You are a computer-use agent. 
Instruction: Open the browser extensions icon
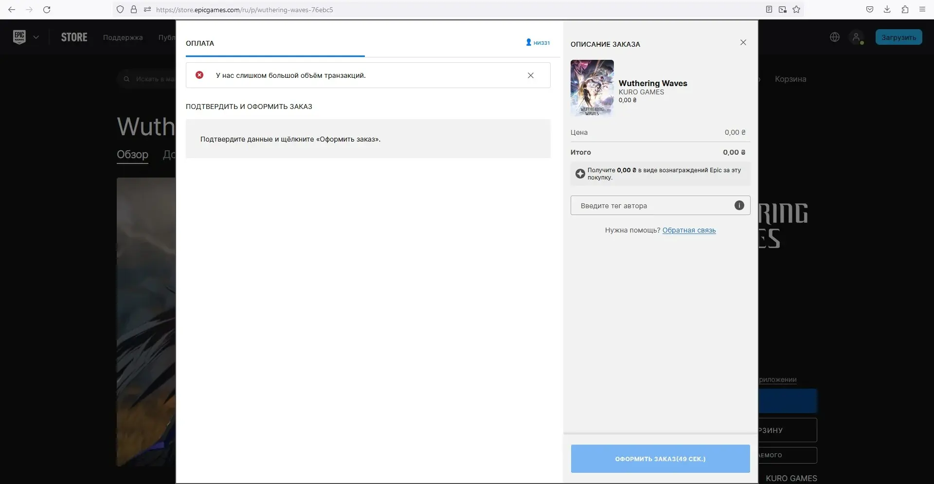905,9
